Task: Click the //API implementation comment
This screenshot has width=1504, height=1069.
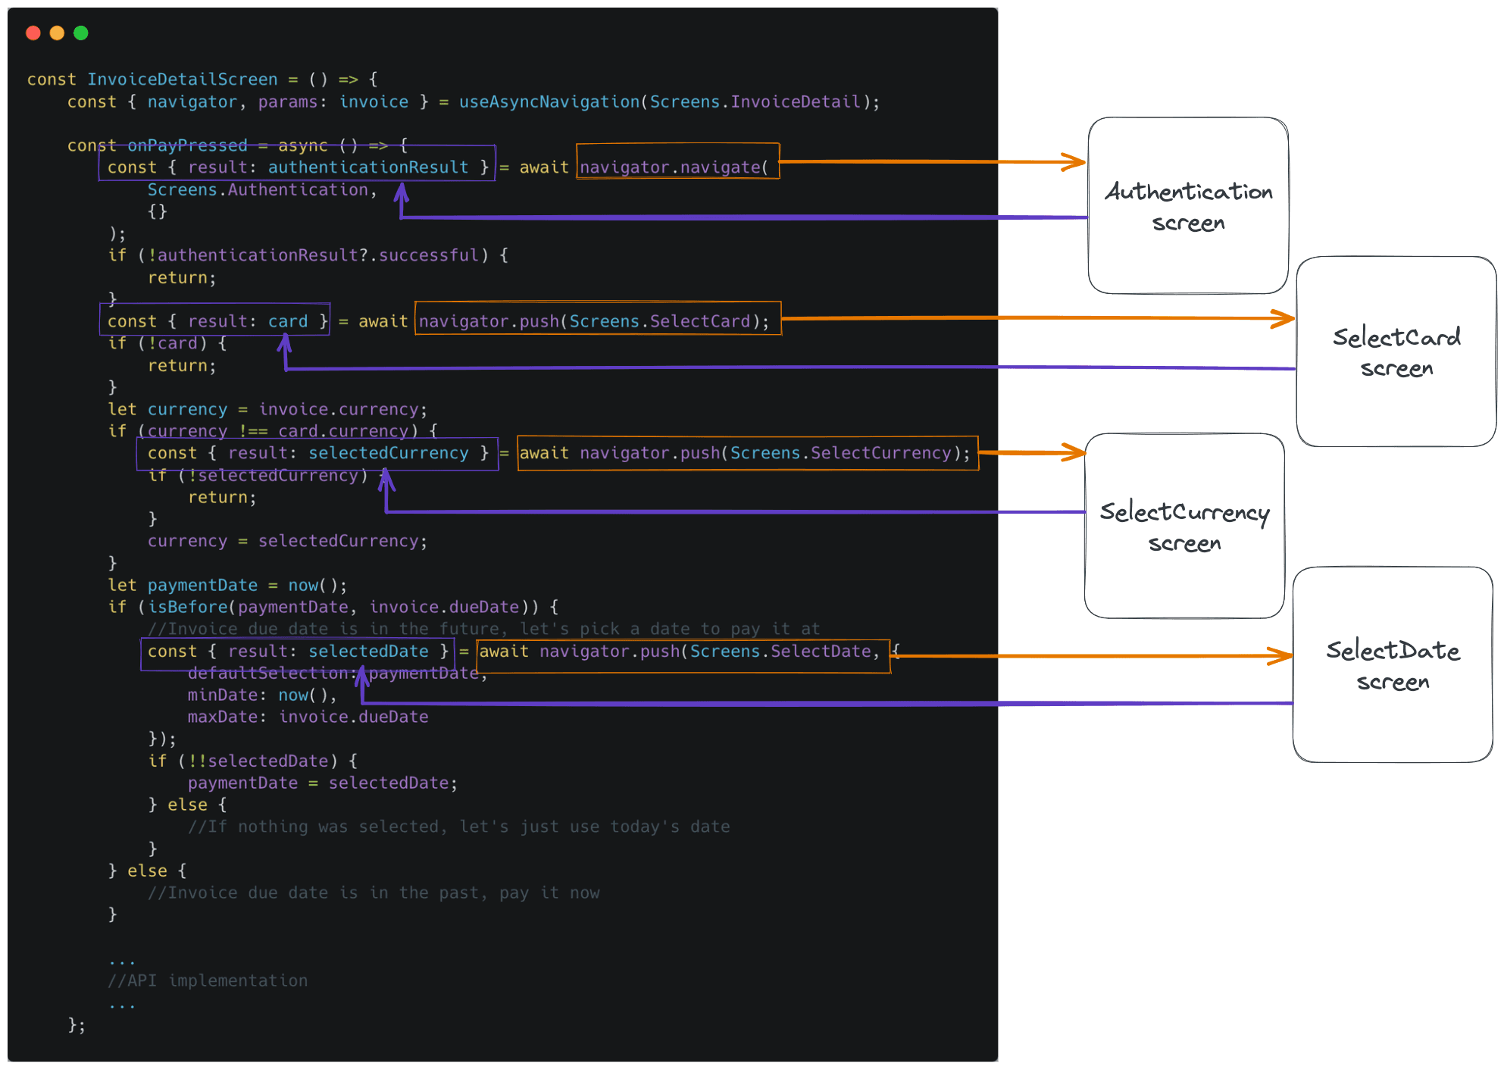Action: (x=208, y=980)
